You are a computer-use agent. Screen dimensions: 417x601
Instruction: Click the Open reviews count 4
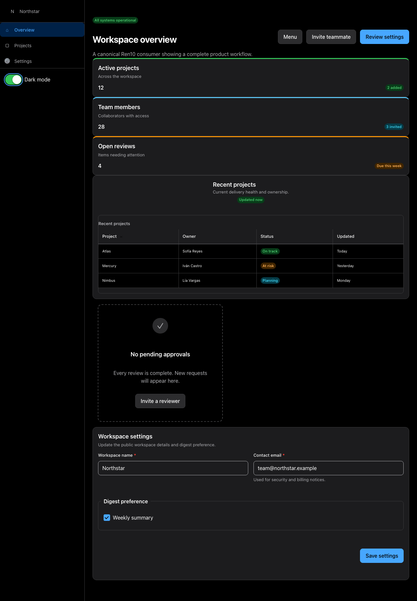[100, 166]
